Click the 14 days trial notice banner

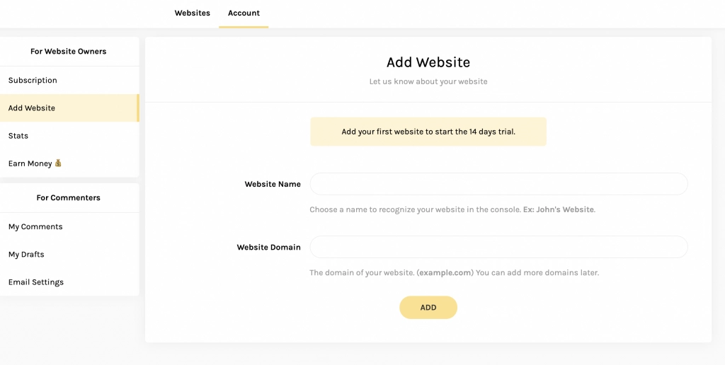point(428,132)
